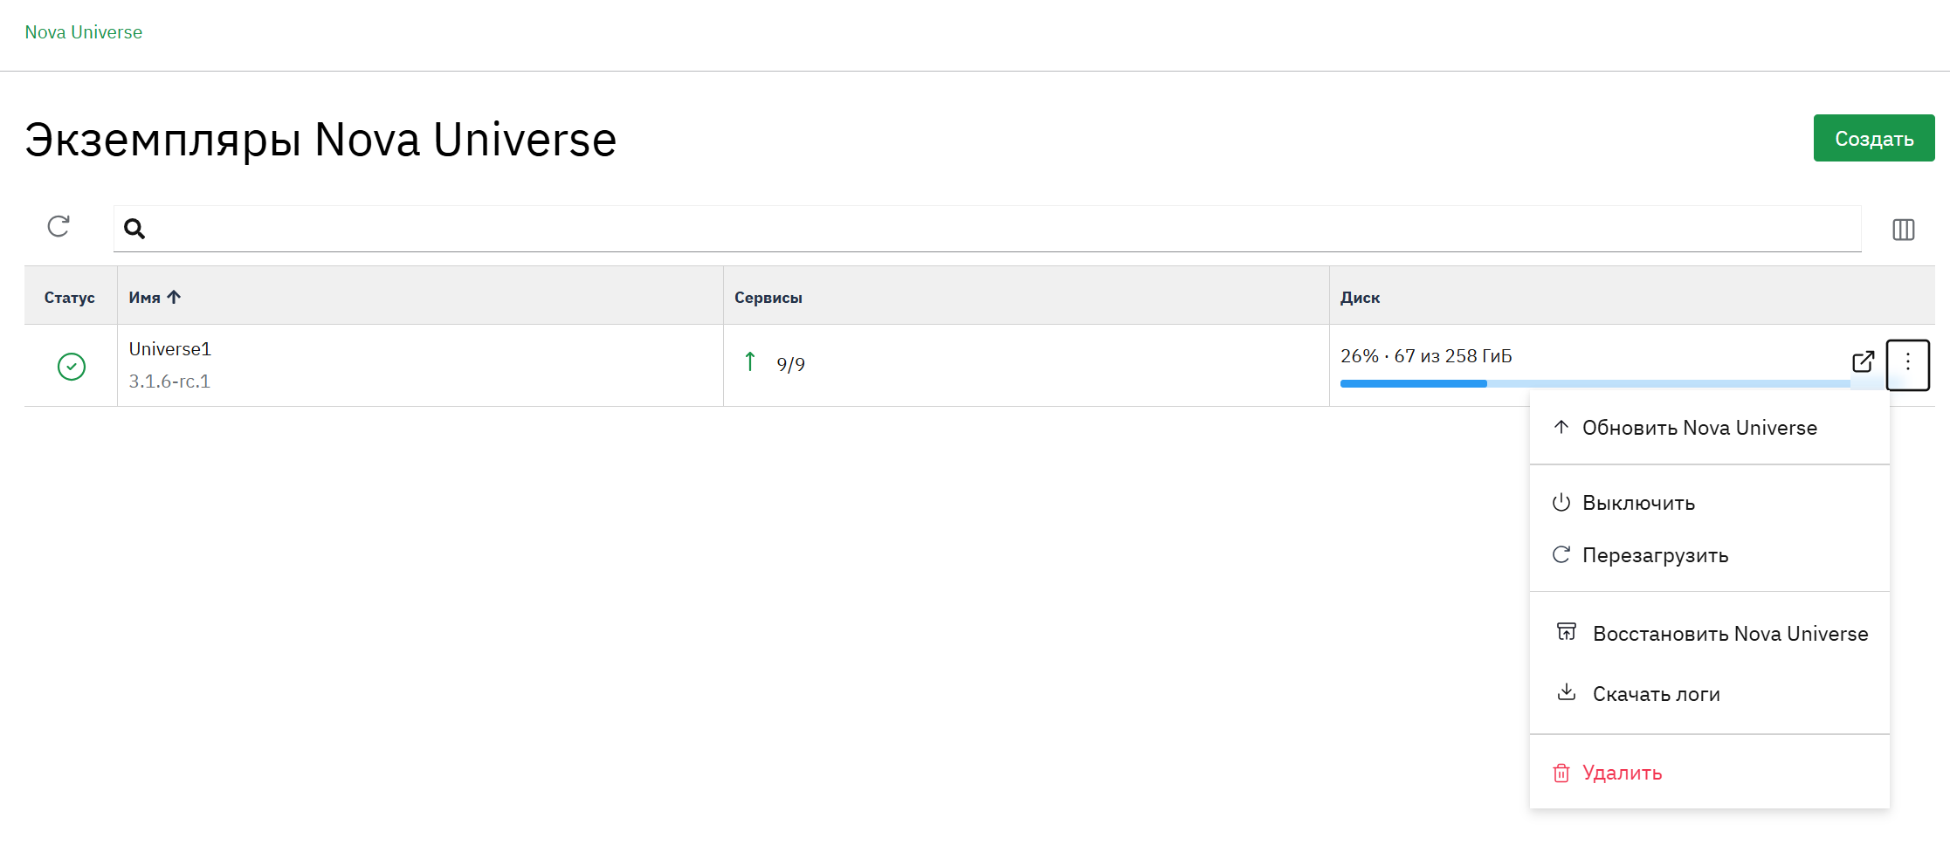Open the Nova Universe breadcrumb link
This screenshot has height=866, width=1950.
[84, 32]
